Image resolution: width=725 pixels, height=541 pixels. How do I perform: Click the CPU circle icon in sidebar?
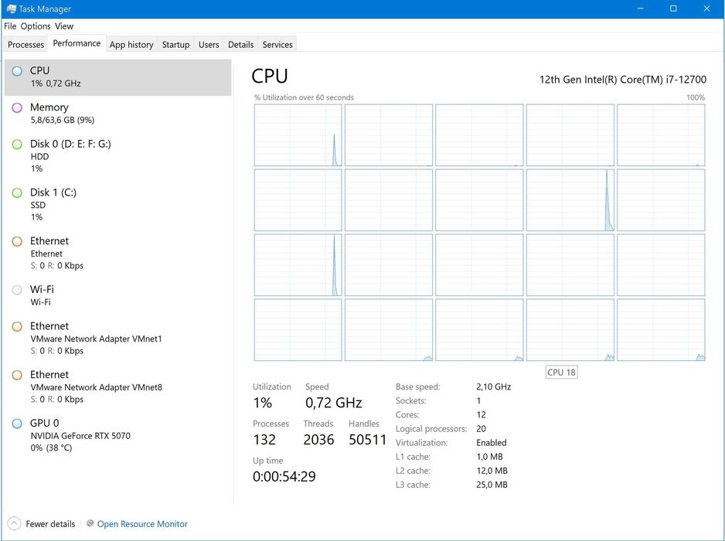pos(17,71)
